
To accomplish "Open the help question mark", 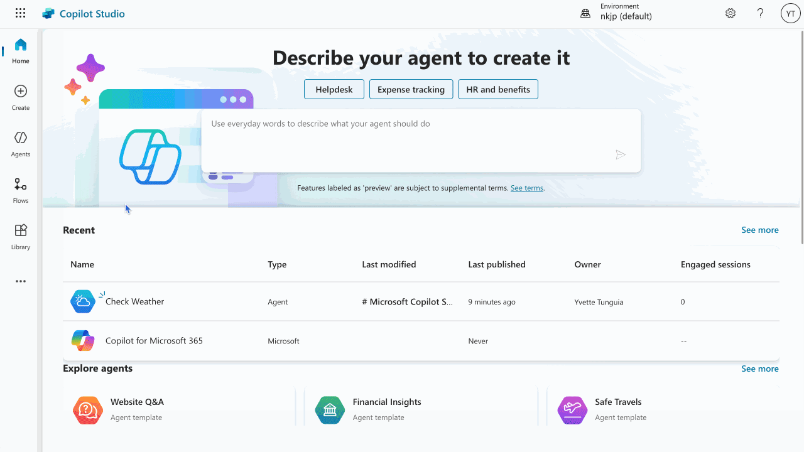I will [x=761, y=13].
